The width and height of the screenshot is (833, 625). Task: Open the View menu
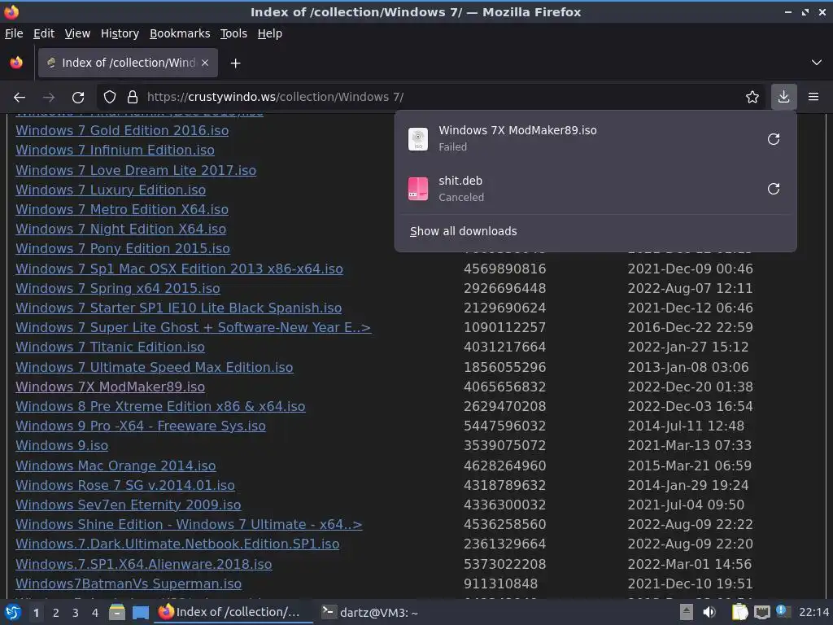(x=77, y=33)
